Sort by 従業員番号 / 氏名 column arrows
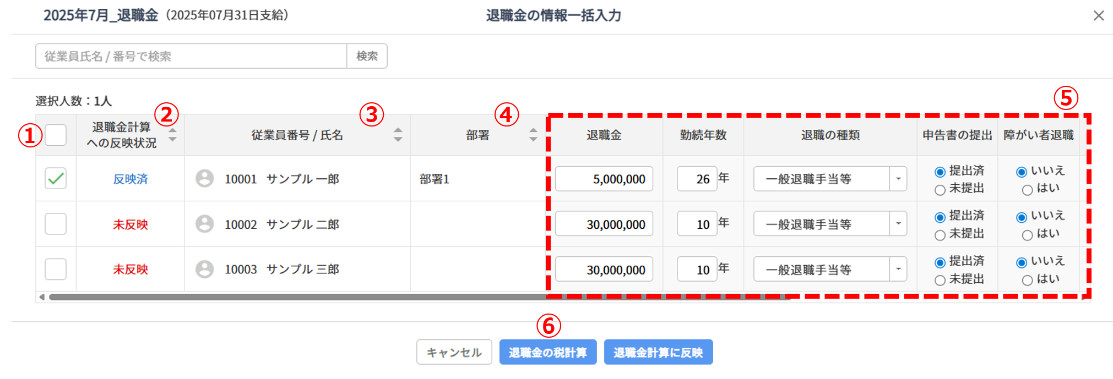This screenshot has width=1113, height=379. point(398,135)
